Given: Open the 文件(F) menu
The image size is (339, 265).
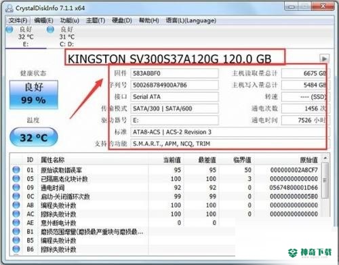Looking at the screenshot, I should click(x=18, y=20).
